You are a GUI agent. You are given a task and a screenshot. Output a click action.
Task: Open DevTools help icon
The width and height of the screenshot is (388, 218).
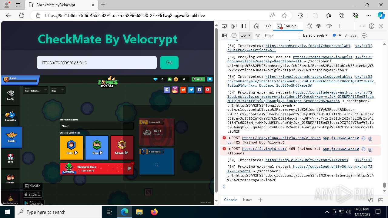click(372, 26)
